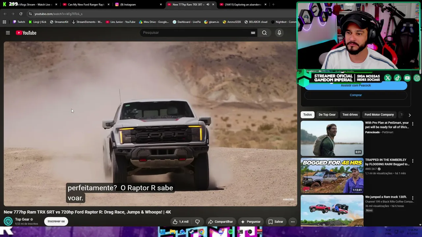Open the Dashboard - LivePix bookmark
This screenshot has width=422, height=237.
point(187,22)
